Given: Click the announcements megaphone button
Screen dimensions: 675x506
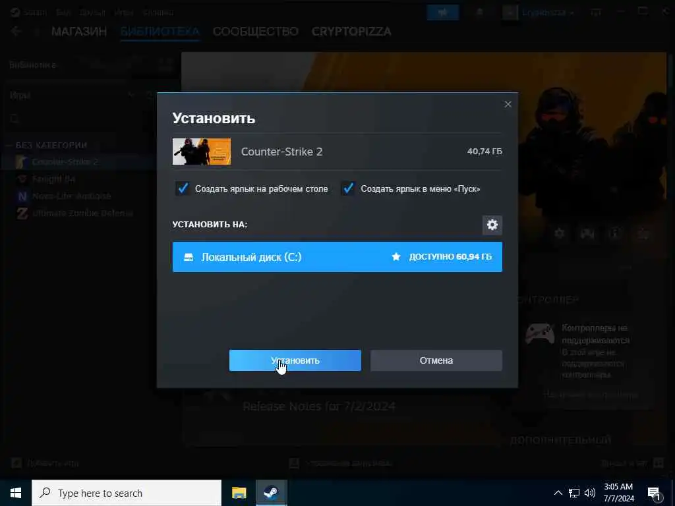Looking at the screenshot, I should click(443, 13).
